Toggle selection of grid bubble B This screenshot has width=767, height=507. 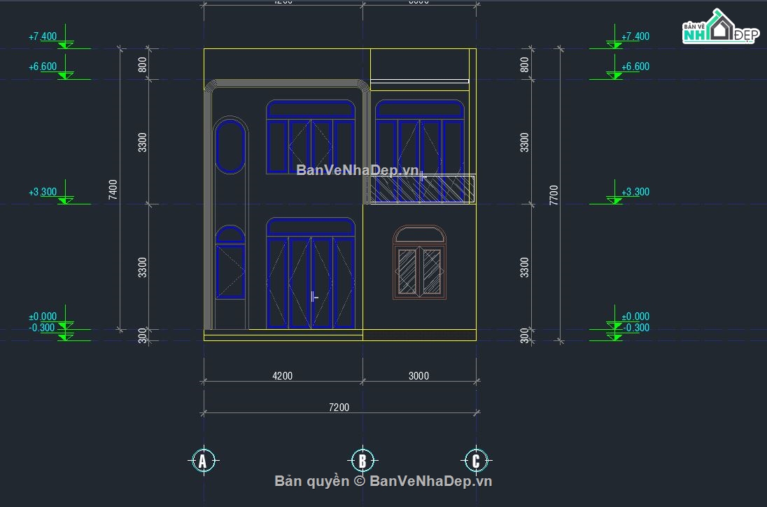coord(363,461)
